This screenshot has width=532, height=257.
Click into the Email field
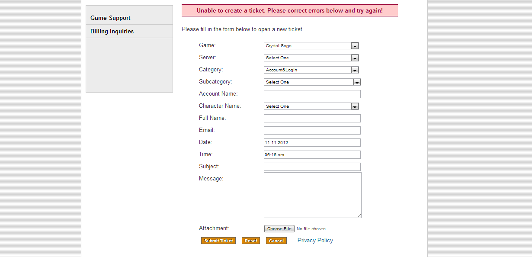tap(312, 131)
